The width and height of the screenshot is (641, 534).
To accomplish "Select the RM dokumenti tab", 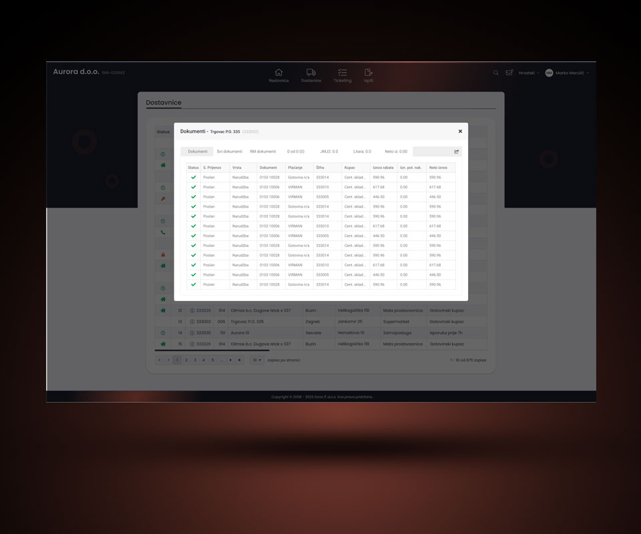I will point(262,152).
